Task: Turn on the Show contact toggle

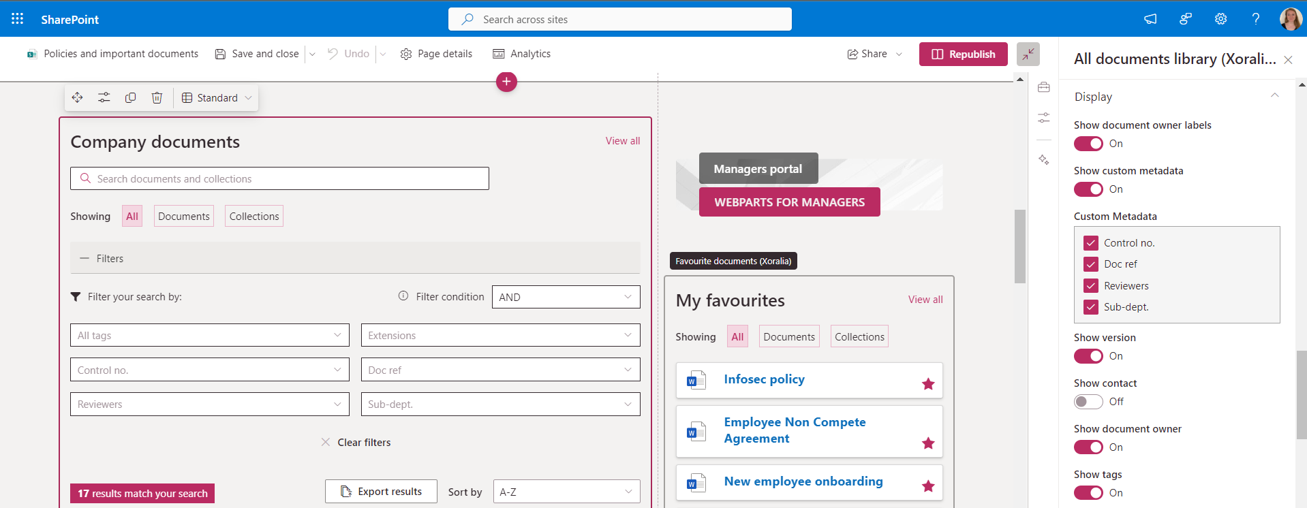Action: 1088,402
